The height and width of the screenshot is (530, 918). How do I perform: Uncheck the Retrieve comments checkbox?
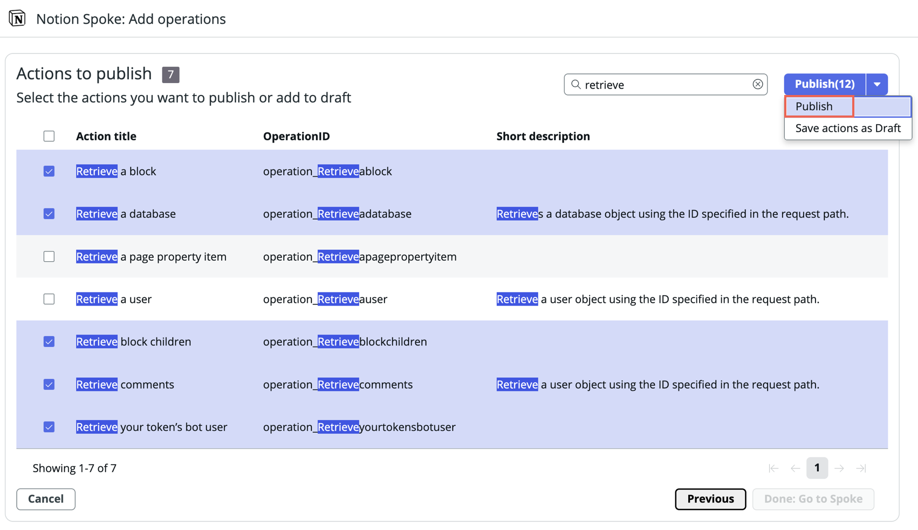(x=49, y=384)
